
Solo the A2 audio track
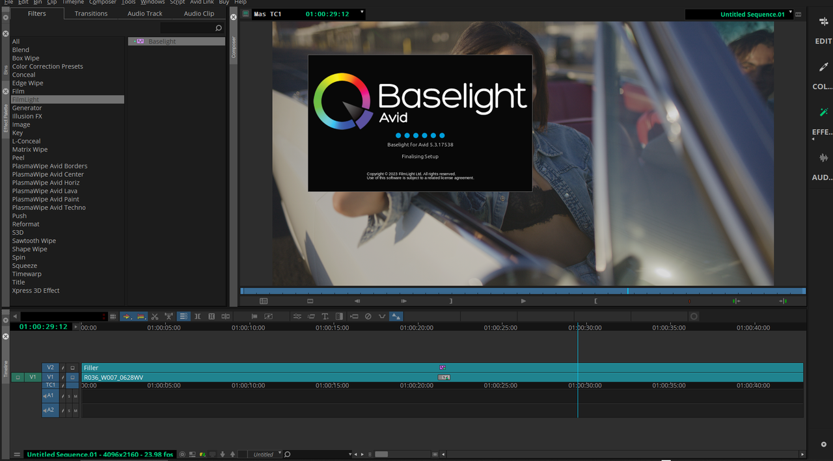69,410
